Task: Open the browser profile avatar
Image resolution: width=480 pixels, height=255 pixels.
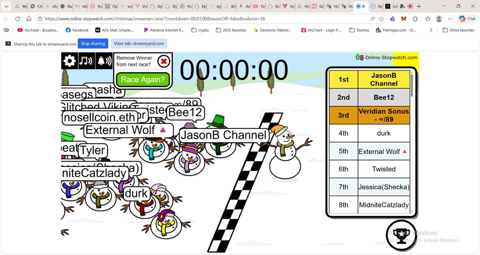Action: point(439,19)
